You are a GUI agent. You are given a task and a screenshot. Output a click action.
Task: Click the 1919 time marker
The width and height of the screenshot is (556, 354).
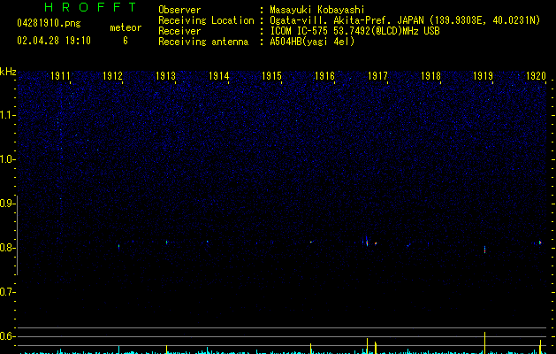click(483, 76)
